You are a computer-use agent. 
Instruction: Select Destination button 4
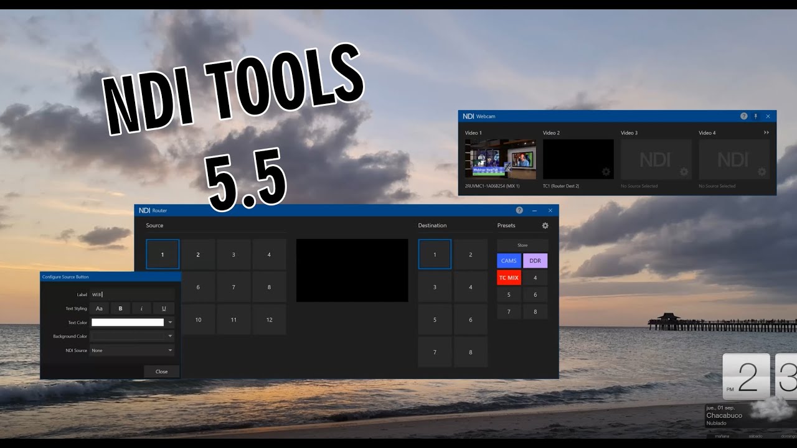click(470, 287)
